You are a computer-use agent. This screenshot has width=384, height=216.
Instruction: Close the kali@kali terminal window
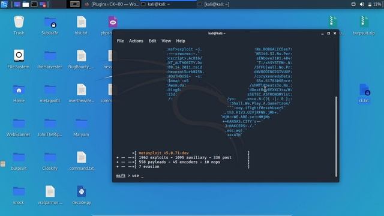[335, 34]
